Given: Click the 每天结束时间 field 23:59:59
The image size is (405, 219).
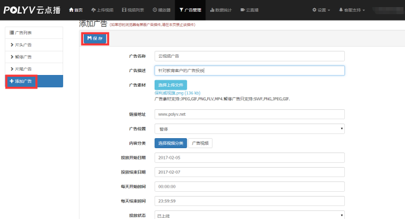Looking at the screenshot, I should point(250,201).
